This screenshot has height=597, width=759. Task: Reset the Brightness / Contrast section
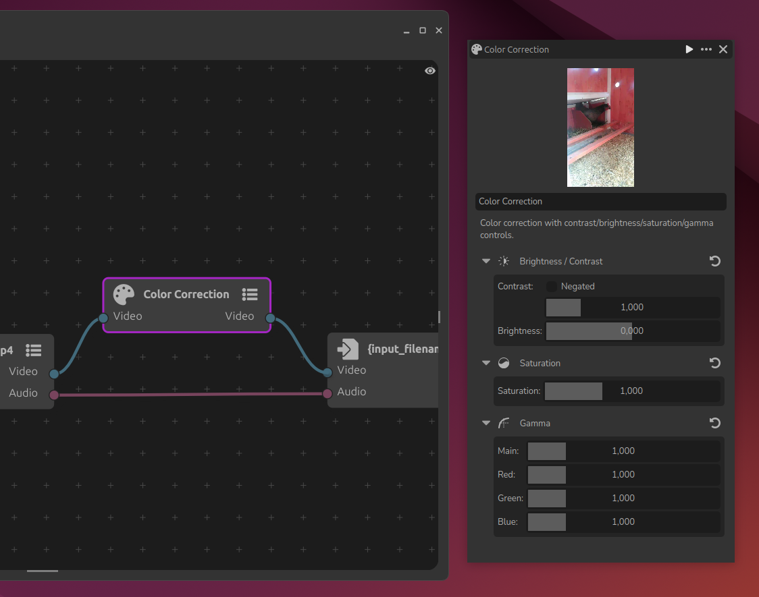point(715,261)
